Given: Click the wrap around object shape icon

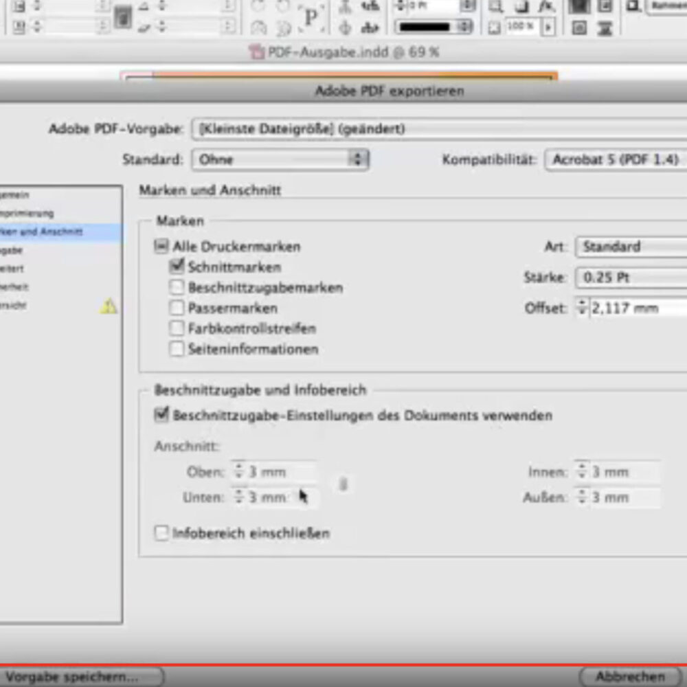Looking at the screenshot, I should point(579,27).
